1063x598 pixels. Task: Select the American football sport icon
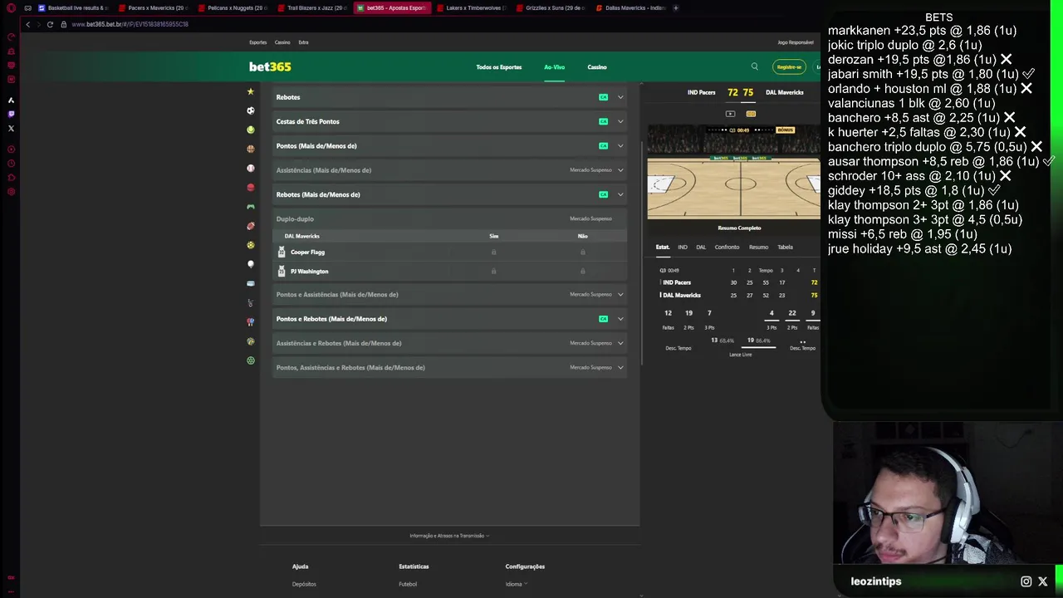coord(251,226)
